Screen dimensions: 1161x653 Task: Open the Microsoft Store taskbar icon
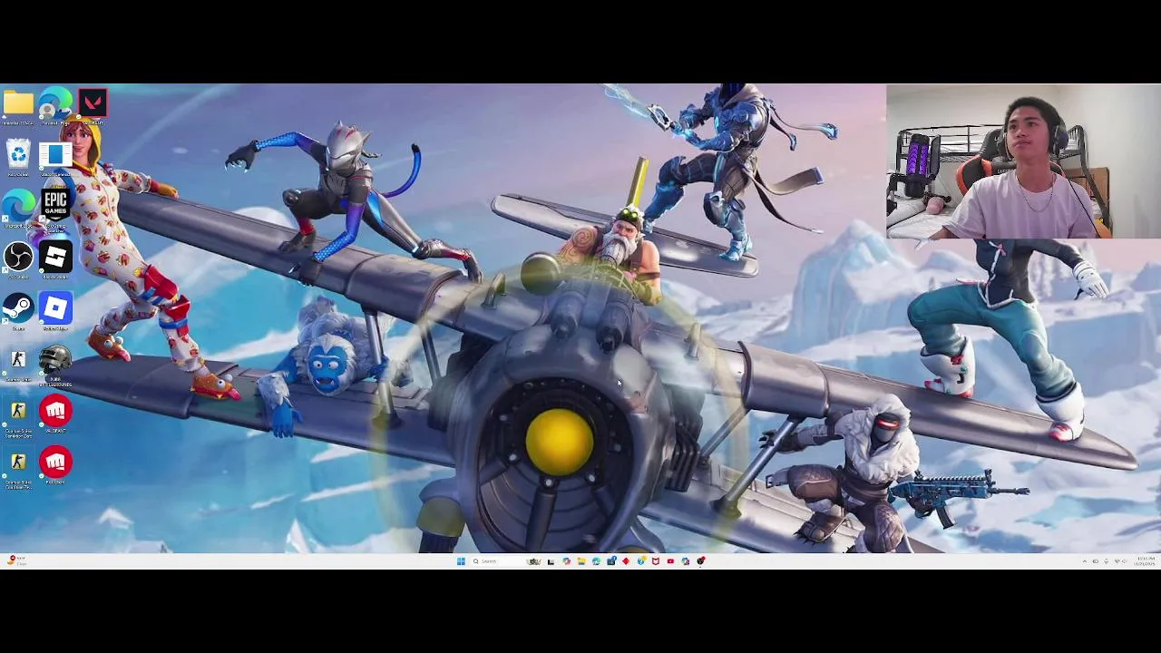611,561
